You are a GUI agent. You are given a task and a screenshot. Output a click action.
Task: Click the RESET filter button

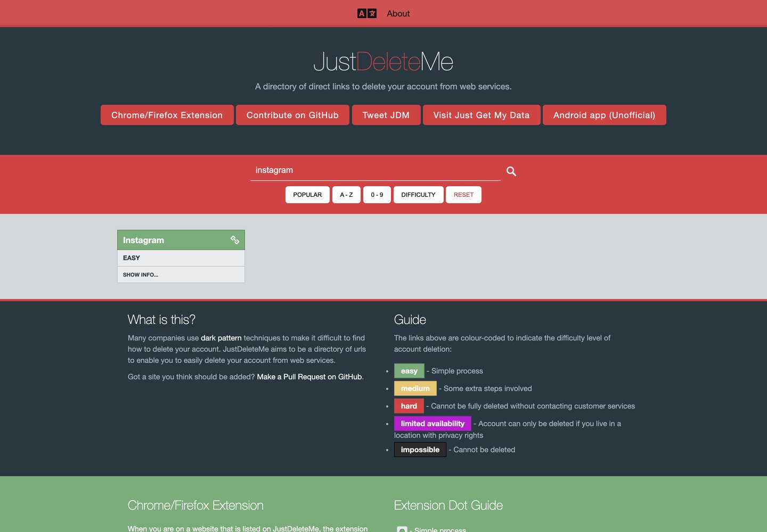coord(463,195)
